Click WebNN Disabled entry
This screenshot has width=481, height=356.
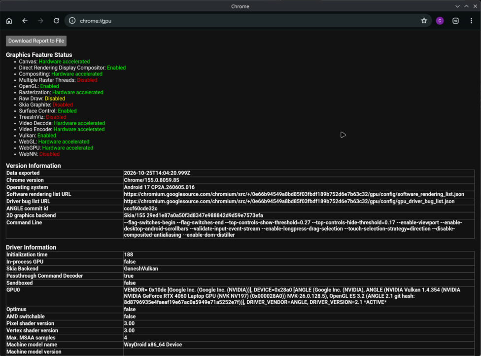point(39,154)
